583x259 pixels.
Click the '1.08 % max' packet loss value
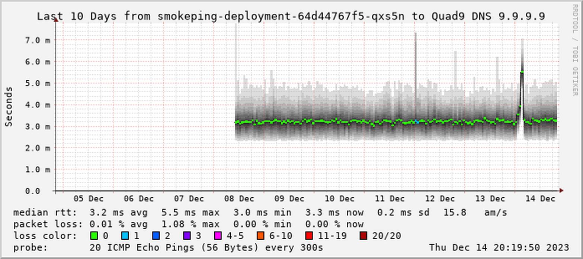coord(190,224)
